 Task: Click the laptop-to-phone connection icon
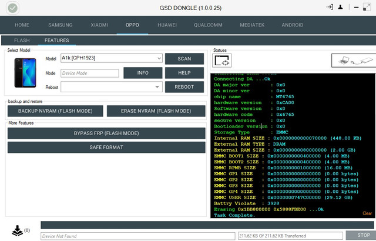[353, 60]
